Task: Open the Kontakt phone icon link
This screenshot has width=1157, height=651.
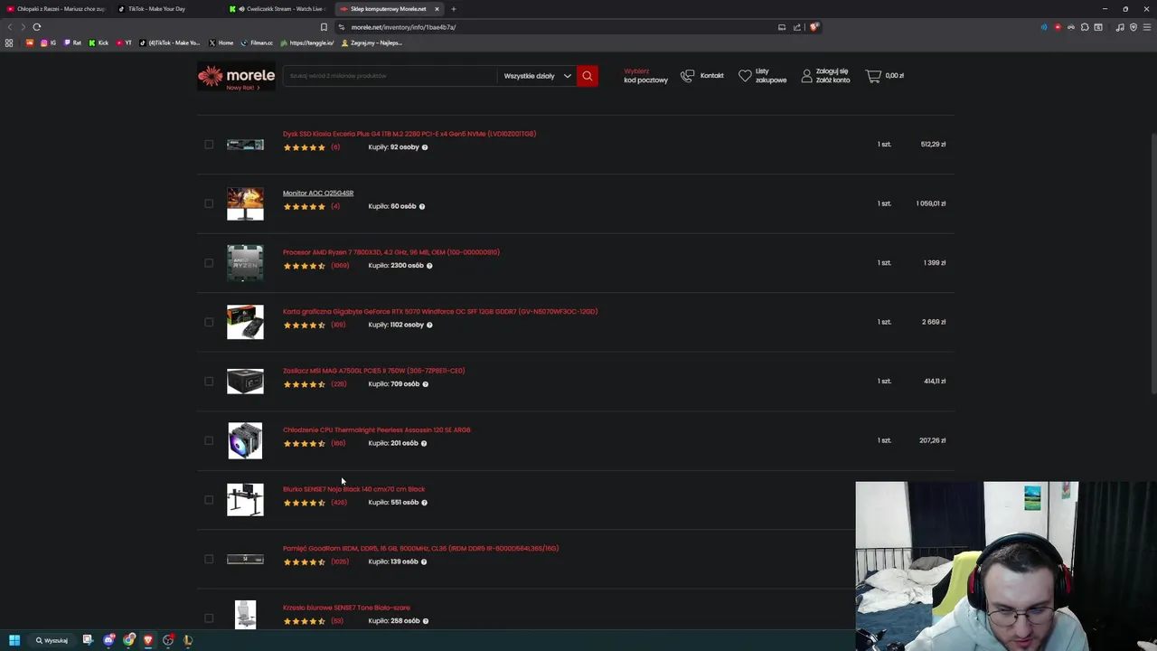Action: click(x=688, y=76)
